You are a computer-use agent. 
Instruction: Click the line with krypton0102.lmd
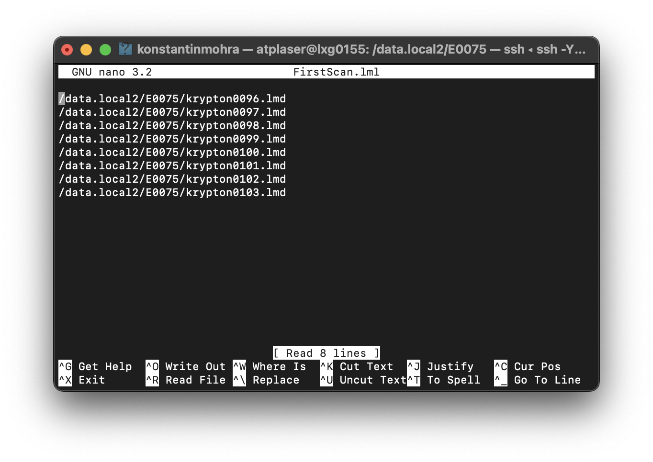click(172, 179)
